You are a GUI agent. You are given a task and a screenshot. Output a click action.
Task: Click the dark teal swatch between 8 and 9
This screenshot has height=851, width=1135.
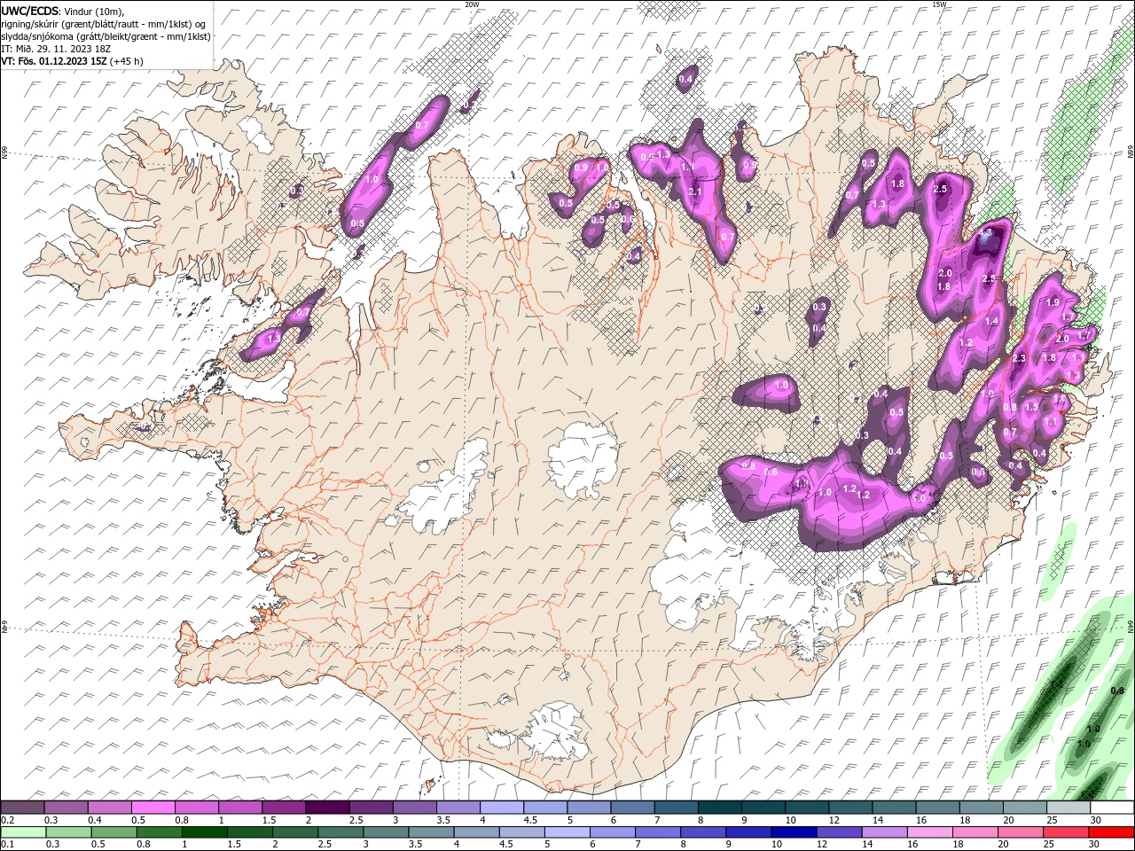[x=719, y=808]
